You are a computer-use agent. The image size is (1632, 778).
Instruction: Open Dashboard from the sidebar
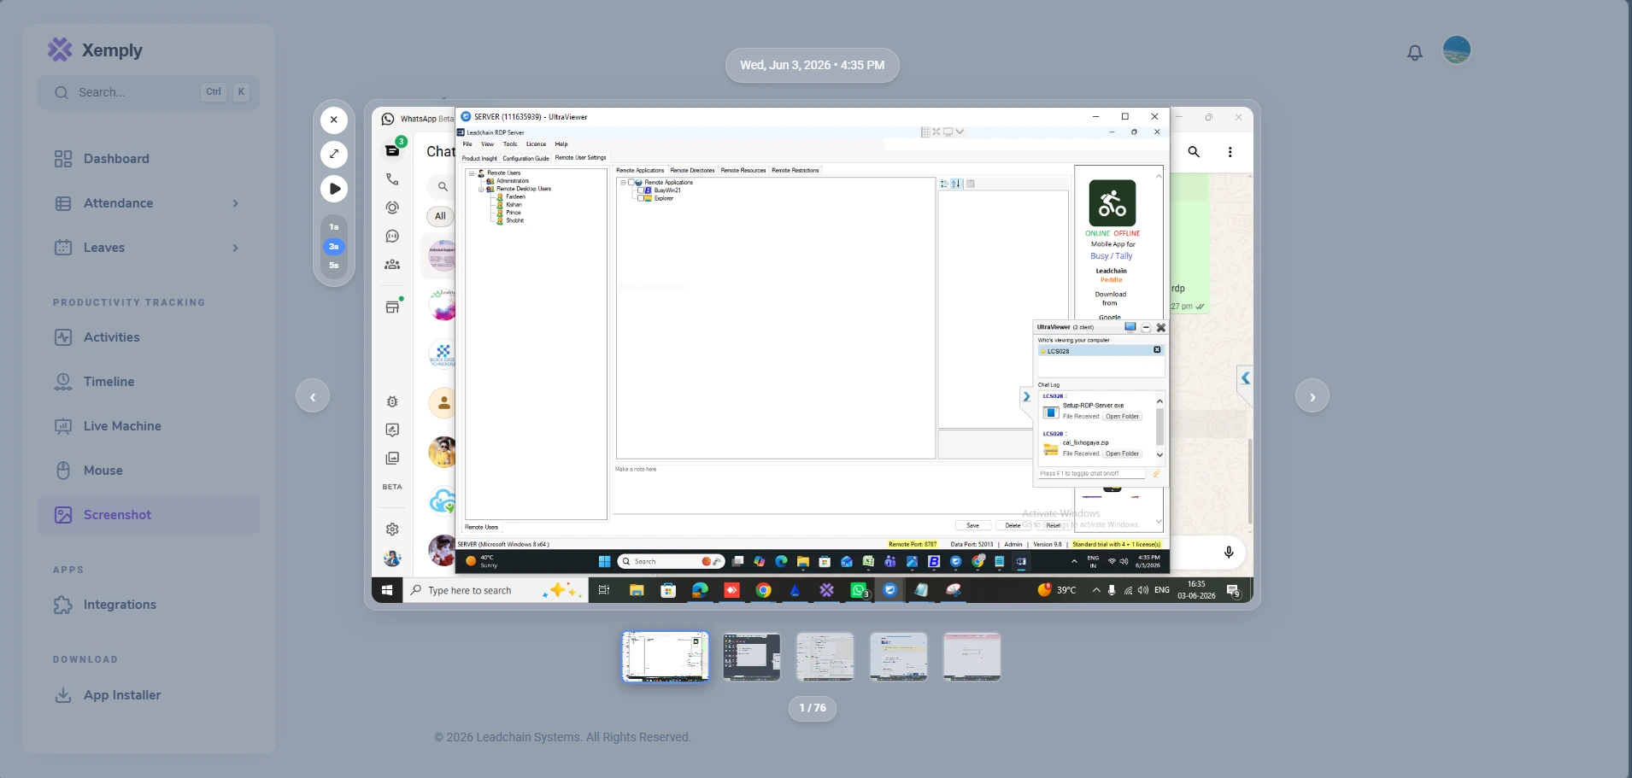click(149, 159)
